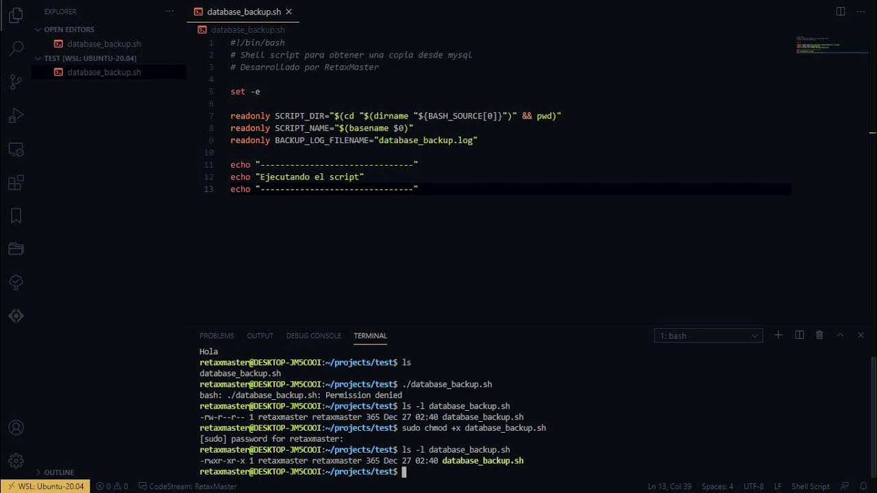Image resolution: width=877 pixels, height=493 pixels.
Task: Open the Extensions view
Action: [16, 183]
